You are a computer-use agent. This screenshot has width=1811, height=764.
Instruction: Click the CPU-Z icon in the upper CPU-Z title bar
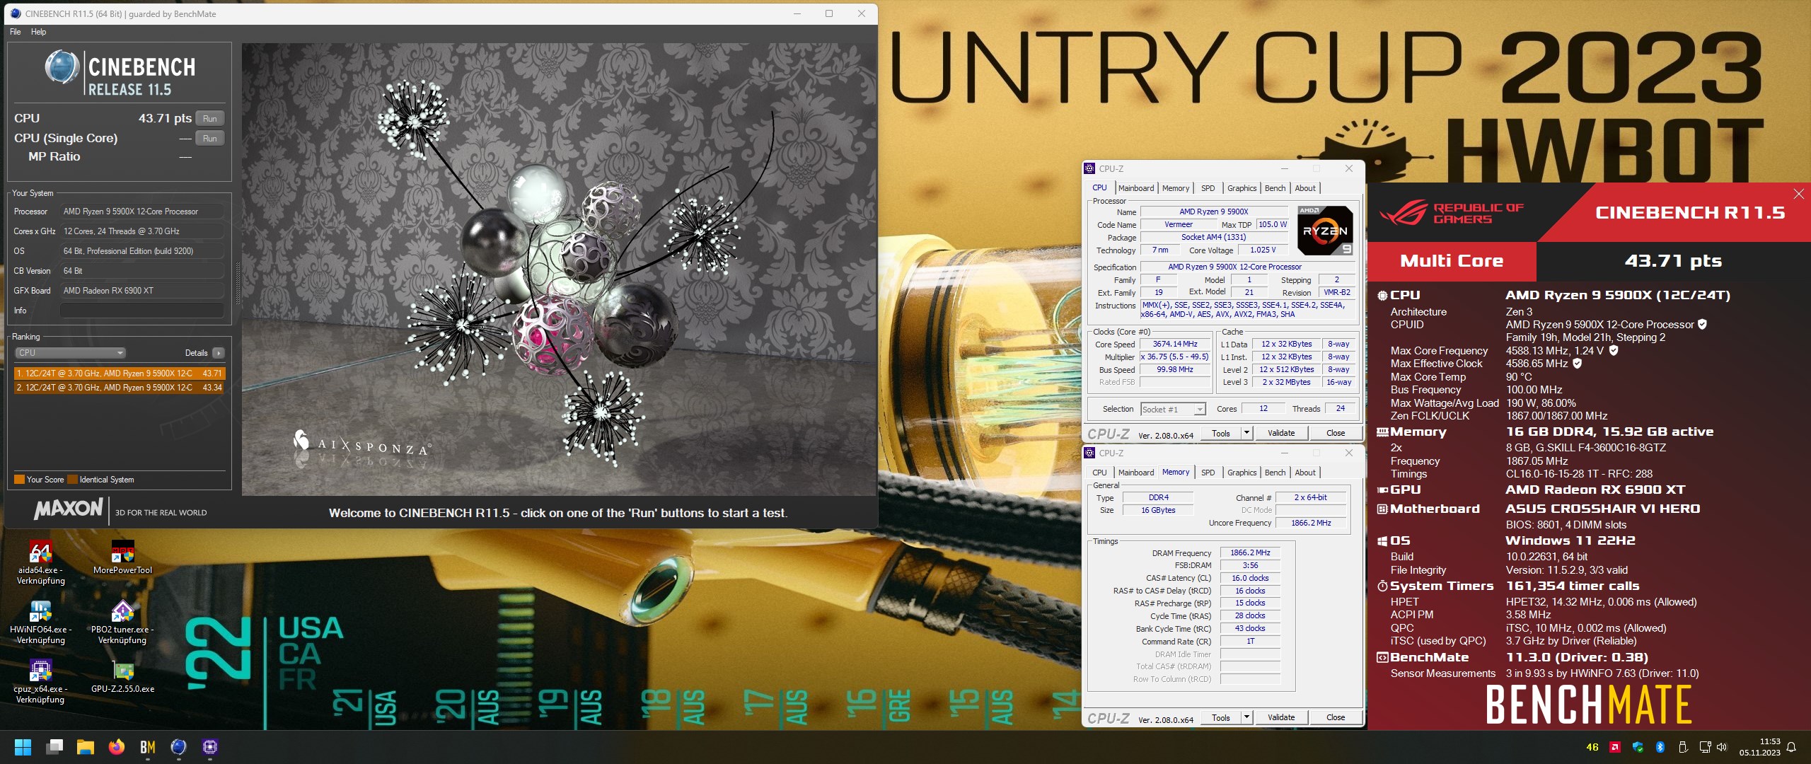[x=1089, y=168]
